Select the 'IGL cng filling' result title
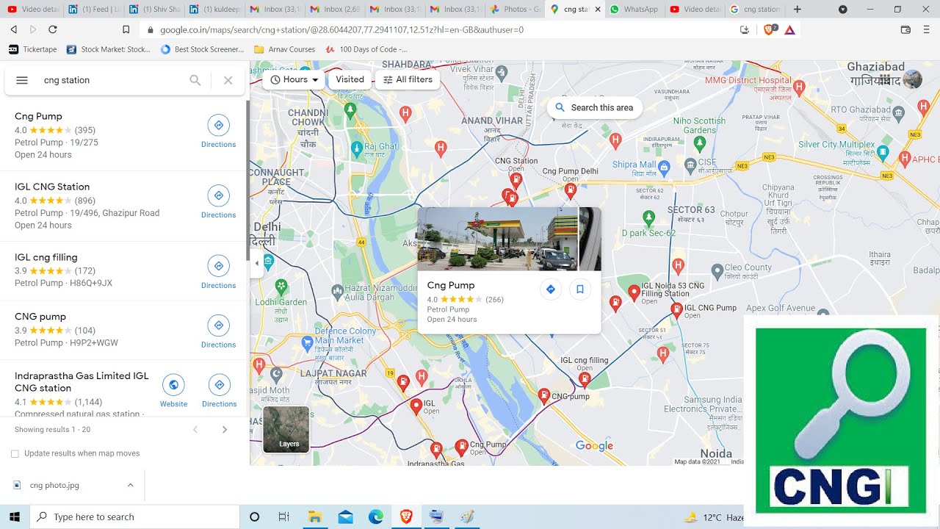940x529 pixels. [46, 257]
